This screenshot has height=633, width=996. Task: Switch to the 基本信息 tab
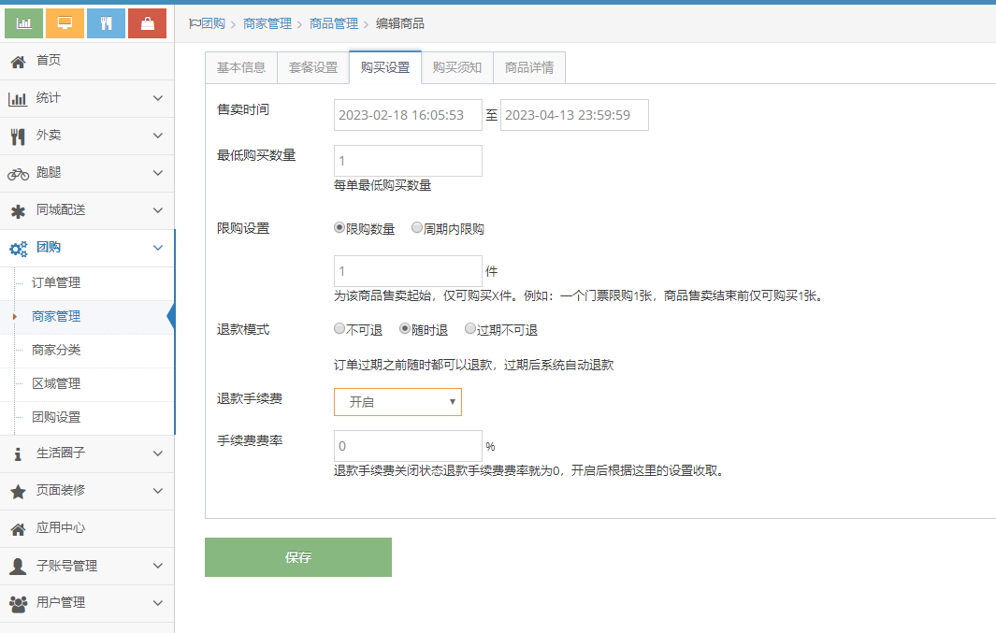pyautogui.click(x=241, y=67)
